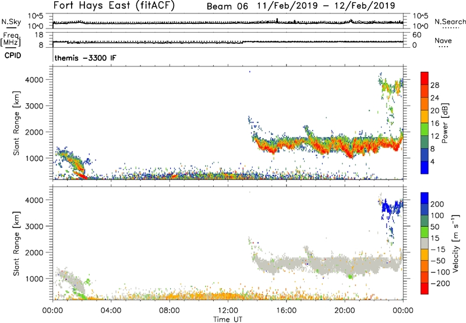This screenshot has height=323, width=466.
Task: Click the solid line sample under 'N.Sky'
Action: [11, 27]
